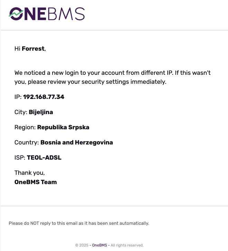The image size is (228, 251).
Task: Click the 'City:' label
Action: pyautogui.click(x=21, y=112)
